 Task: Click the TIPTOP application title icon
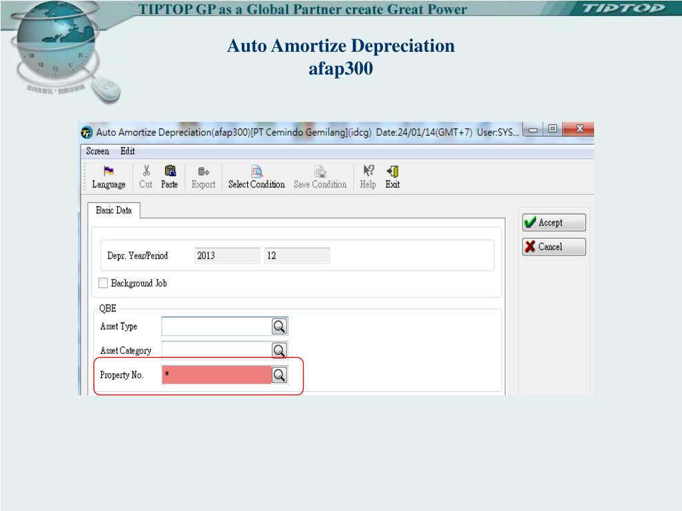(87, 132)
